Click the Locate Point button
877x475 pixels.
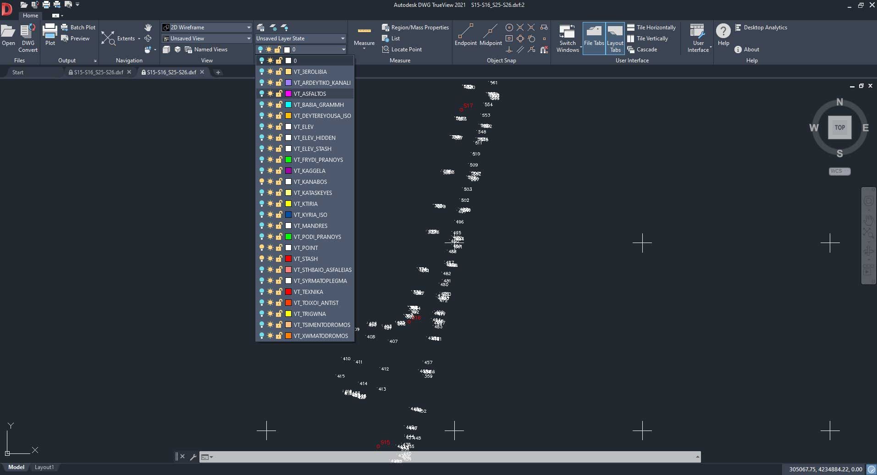pos(406,50)
